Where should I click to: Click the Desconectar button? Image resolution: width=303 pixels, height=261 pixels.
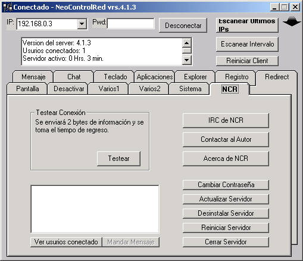click(x=183, y=26)
